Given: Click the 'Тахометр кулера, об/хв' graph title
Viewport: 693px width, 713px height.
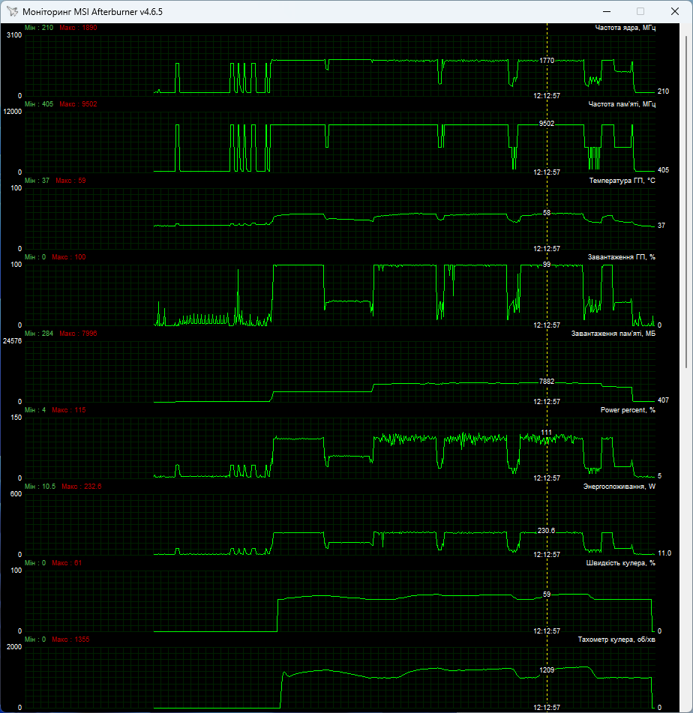Looking at the screenshot, I should pos(616,640).
